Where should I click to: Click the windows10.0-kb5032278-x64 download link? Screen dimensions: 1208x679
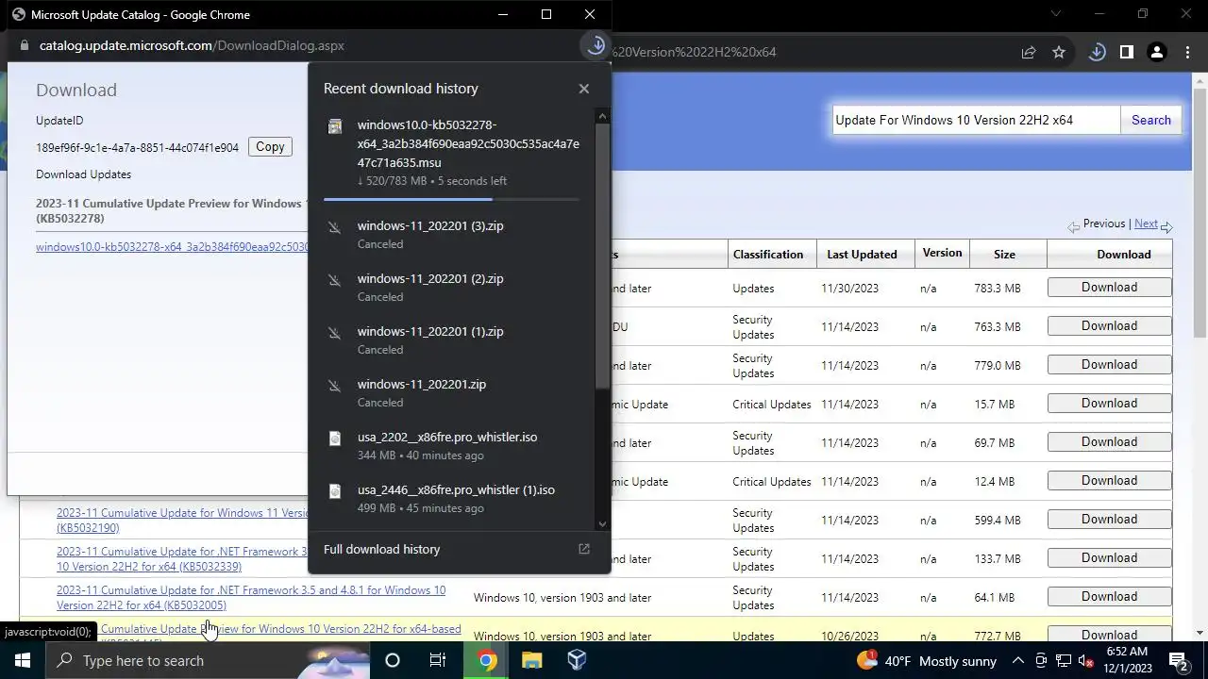[x=172, y=247]
